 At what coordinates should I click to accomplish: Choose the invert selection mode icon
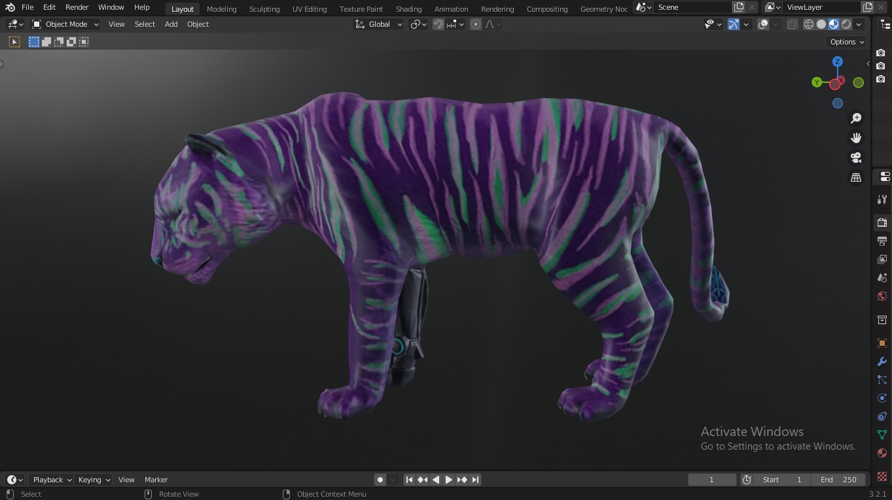click(x=71, y=42)
